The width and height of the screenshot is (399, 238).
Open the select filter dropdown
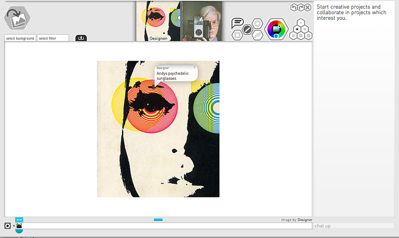pos(53,38)
